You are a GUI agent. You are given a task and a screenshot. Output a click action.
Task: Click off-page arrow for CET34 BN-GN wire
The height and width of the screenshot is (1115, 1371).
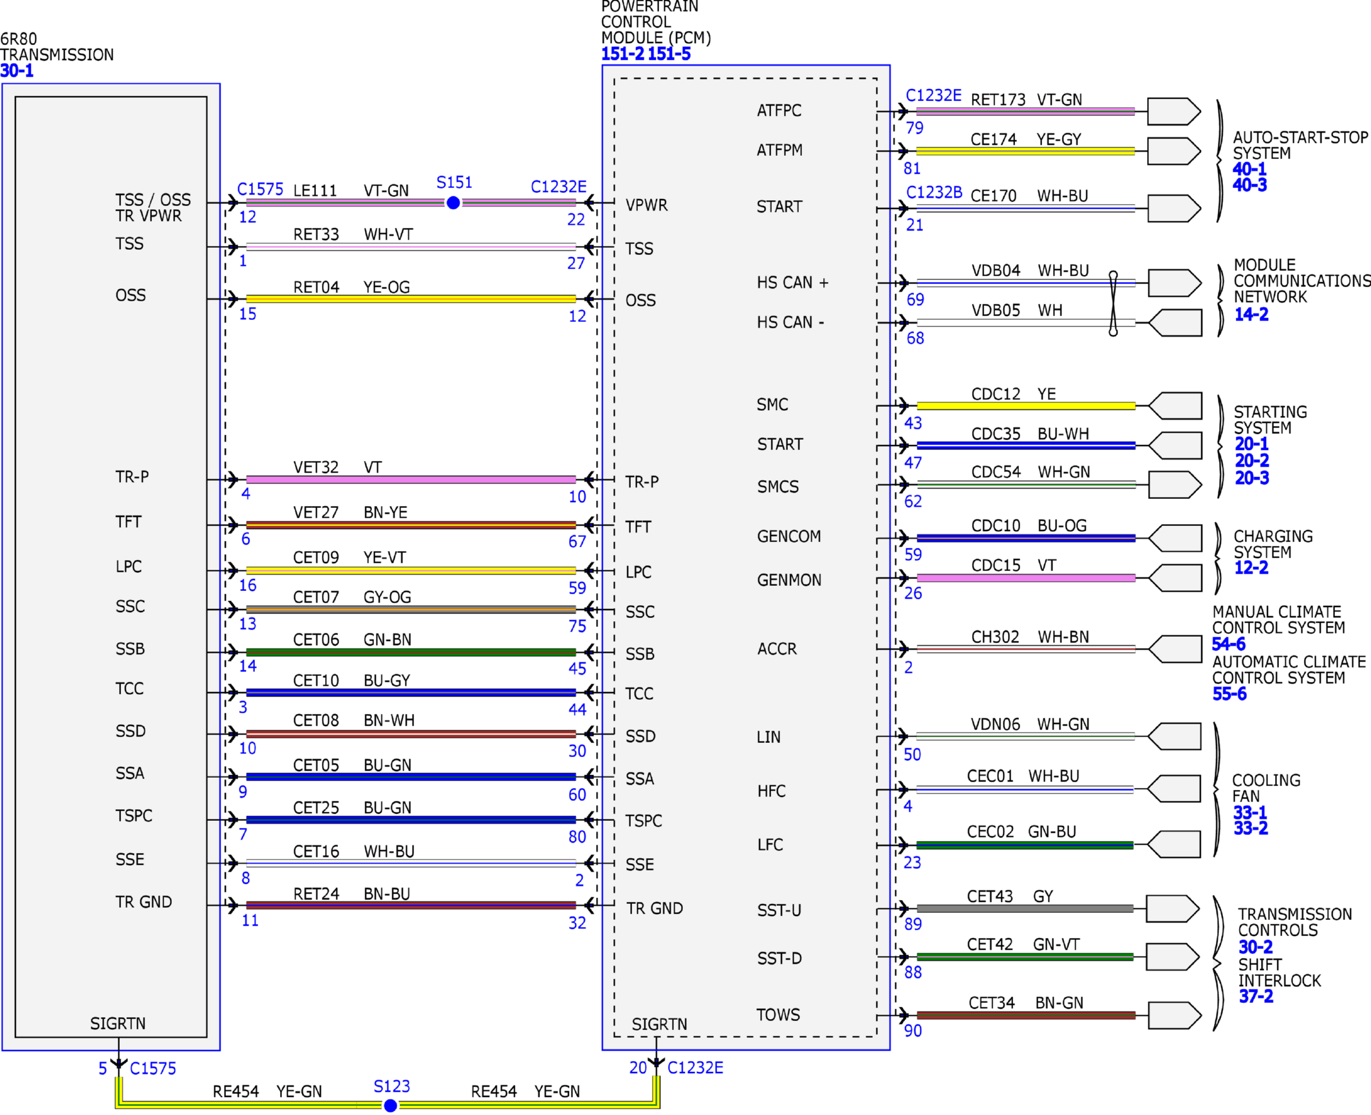point(1175,1016)
